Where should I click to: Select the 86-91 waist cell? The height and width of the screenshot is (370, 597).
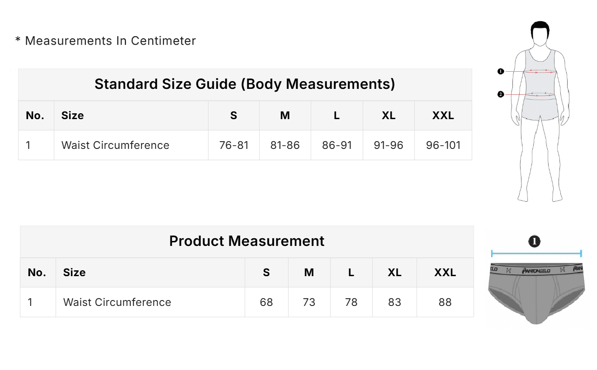point(337,145)
